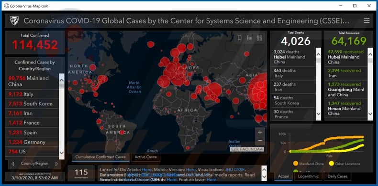Select '80,756 Mainland China' in country list

(x=32, y=81)
